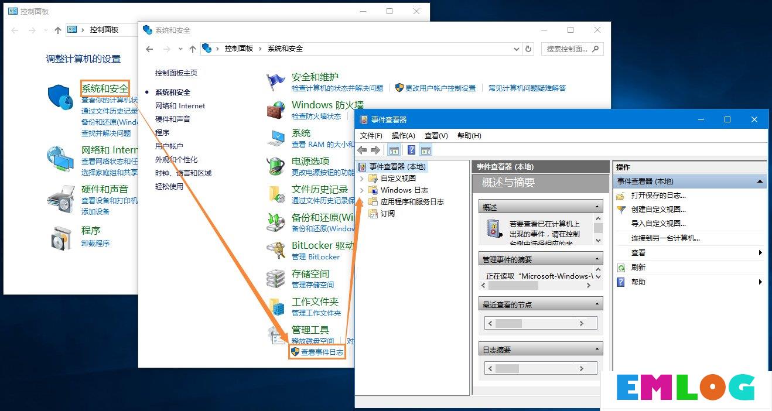
Task: Open the 查看事件日志 link
Action: coord(322,352)
